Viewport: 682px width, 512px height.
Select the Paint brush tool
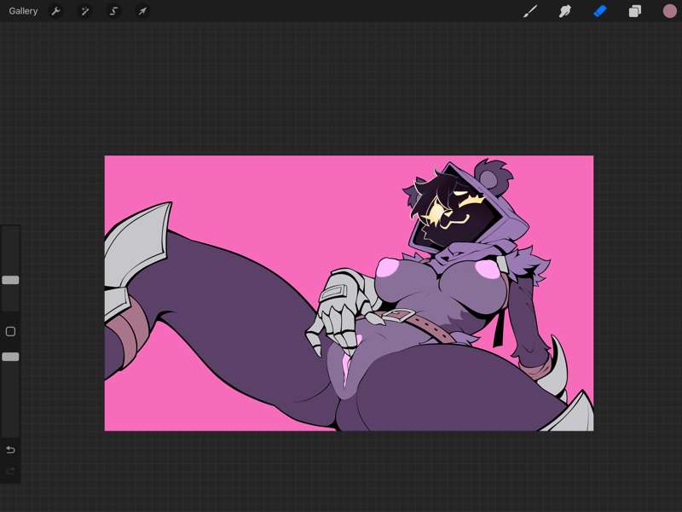[x=530, y=11]
